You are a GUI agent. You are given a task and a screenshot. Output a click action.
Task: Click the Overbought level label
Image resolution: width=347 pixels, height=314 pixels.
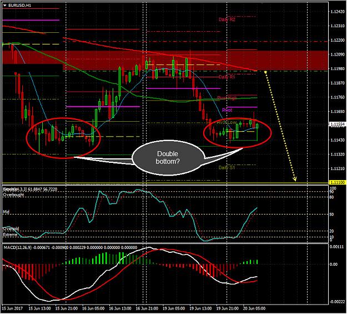click(13, 195)
